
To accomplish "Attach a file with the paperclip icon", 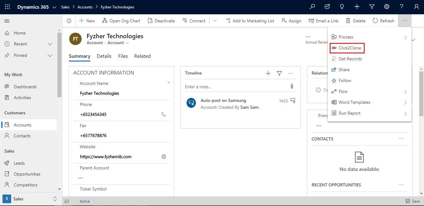I will click(292, 86).
